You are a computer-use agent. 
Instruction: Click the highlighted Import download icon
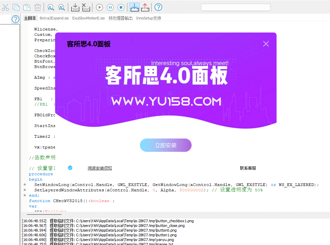click(x=134, y=7)
